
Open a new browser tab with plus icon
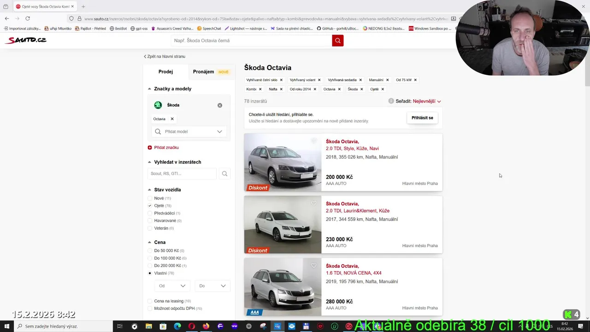coord(83,6)
